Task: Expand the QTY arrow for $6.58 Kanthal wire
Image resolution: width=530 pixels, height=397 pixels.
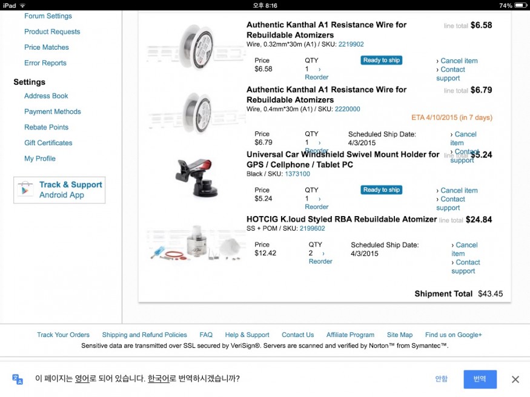Action: (x=319, y=69)
